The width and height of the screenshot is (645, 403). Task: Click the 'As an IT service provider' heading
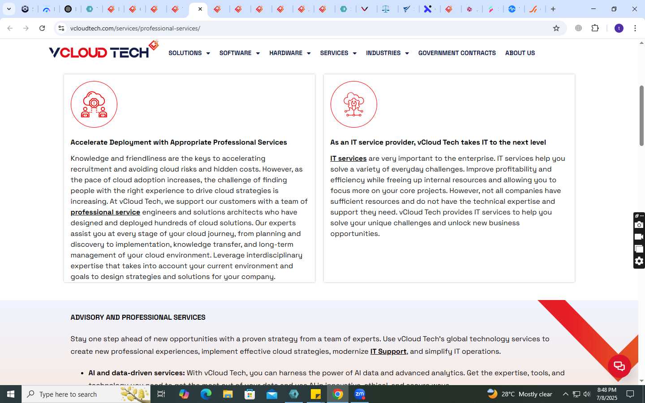pos(438,142)
